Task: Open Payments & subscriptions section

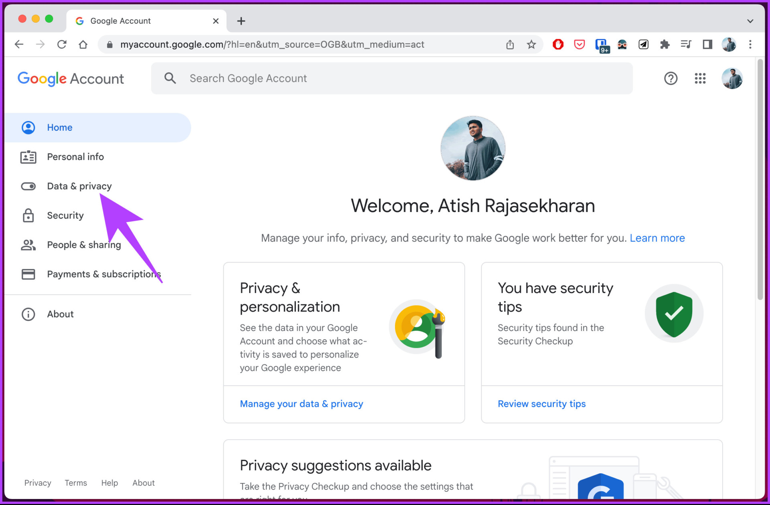Action: 98,274
